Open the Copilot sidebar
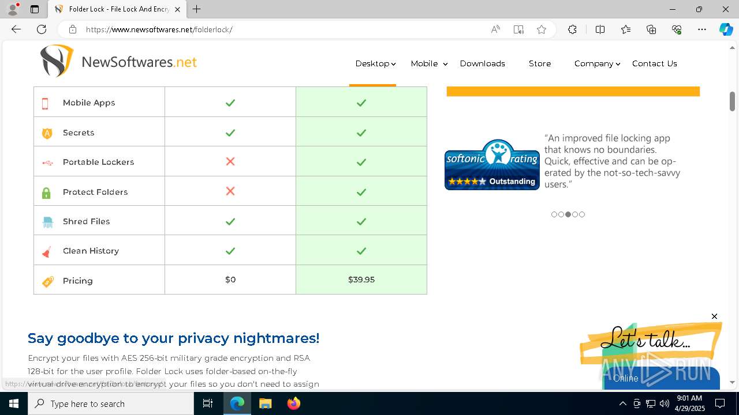Image resolution: width=739 pixels, height=415 pixels. 726,29
